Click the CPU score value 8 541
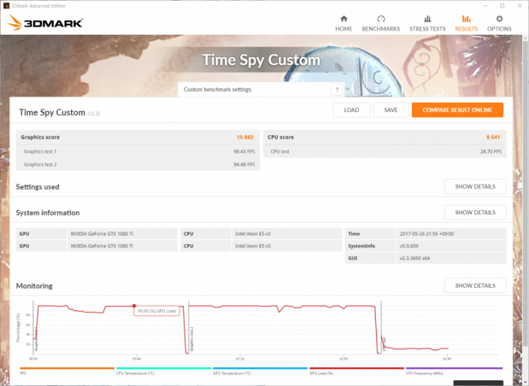 click(493, 137)
